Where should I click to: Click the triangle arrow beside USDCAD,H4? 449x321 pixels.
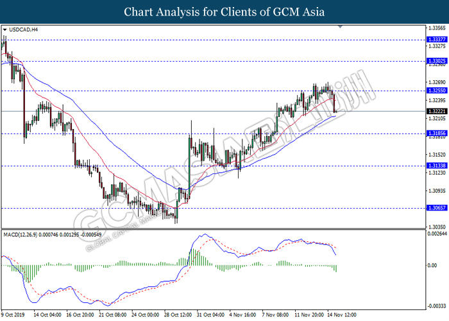pos(6,30)
